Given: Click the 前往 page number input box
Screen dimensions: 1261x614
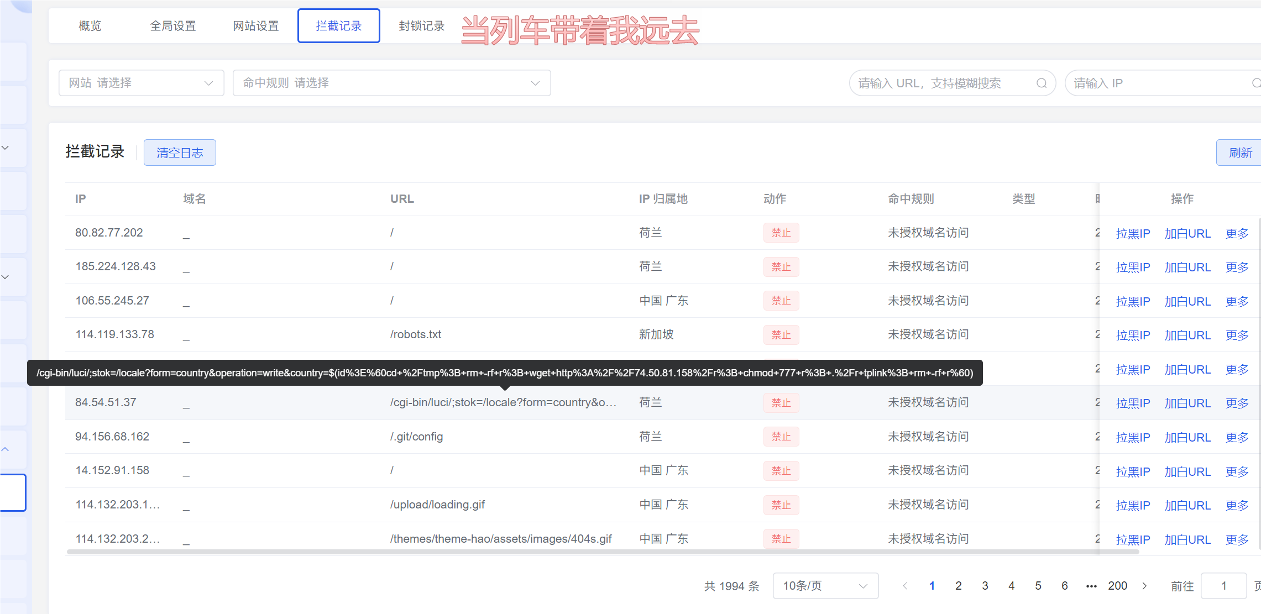Looking at the screenshot, I should (x=1223, y=586).
